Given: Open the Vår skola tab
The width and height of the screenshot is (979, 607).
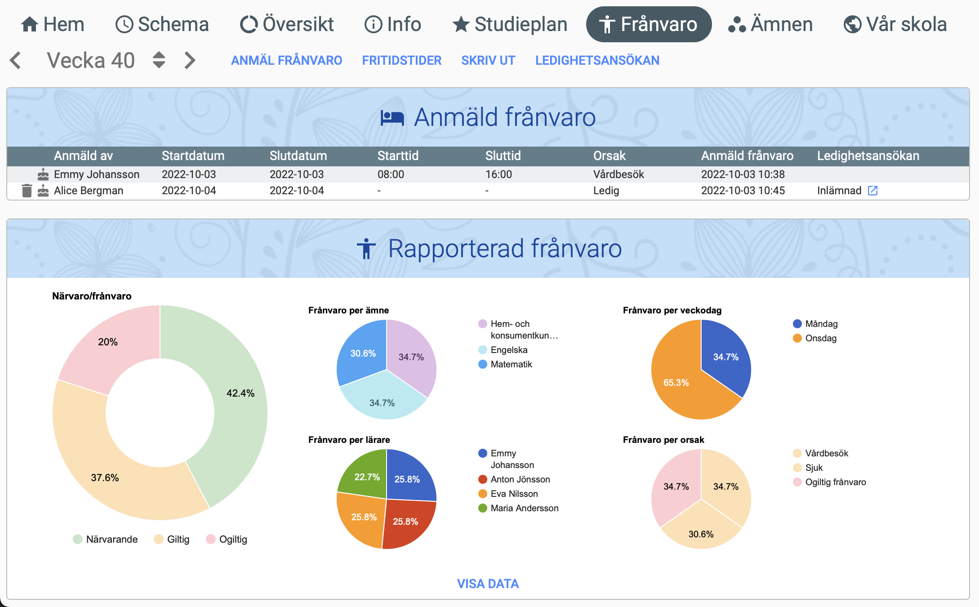Looking at the screenshot, I should tap(895, 24).
